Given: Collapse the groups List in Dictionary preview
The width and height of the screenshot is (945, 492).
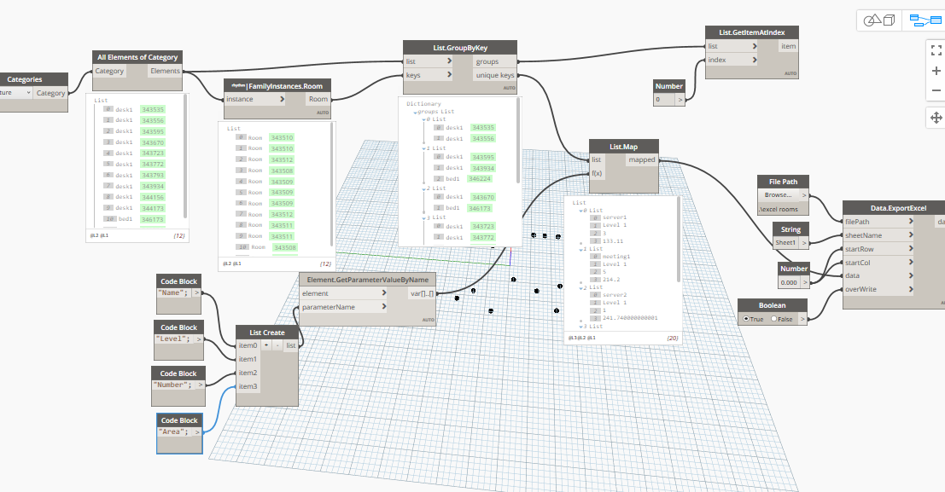Looking at the screenshot, I should coord(415,112).
